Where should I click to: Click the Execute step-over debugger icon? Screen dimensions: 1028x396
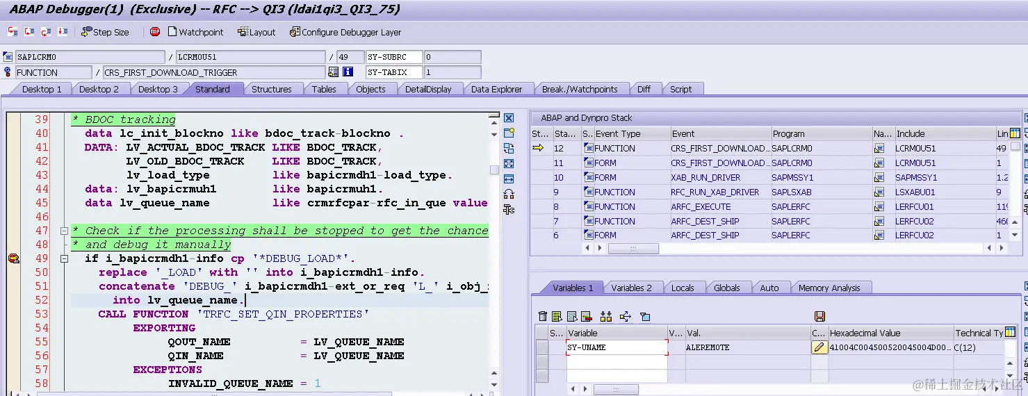click(x=29, y=32)
